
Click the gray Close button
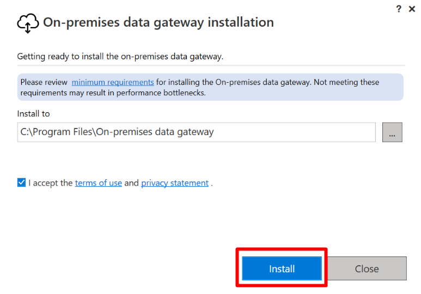click(x=367, y=268)
